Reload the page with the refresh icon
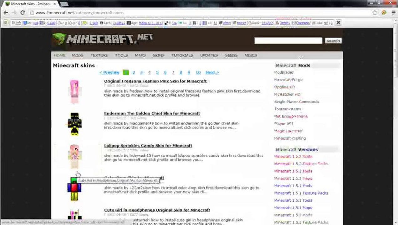Viewport: 398px width, 225px height. [x=23, y=13]
